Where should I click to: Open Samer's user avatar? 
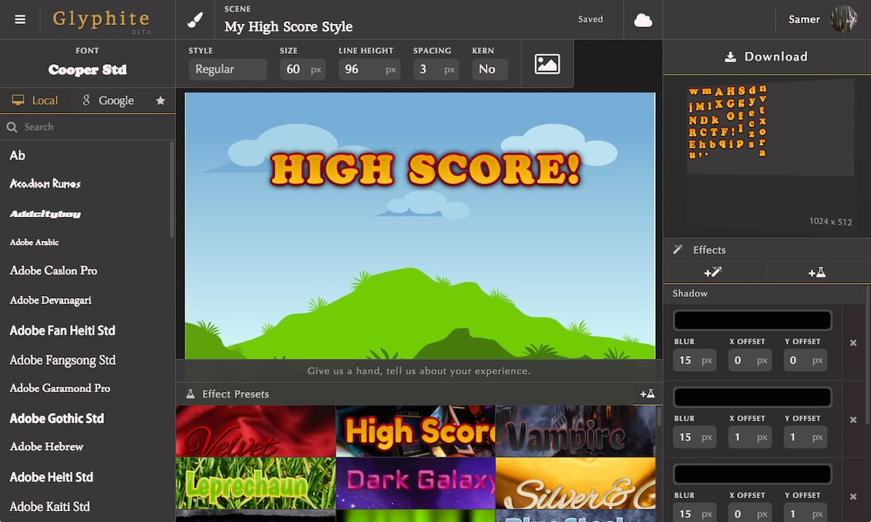(x=844, y=19)
